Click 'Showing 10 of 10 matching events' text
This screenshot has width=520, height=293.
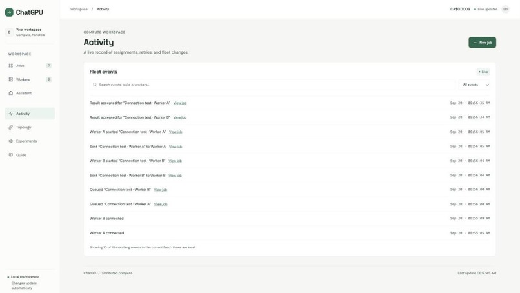143,247
